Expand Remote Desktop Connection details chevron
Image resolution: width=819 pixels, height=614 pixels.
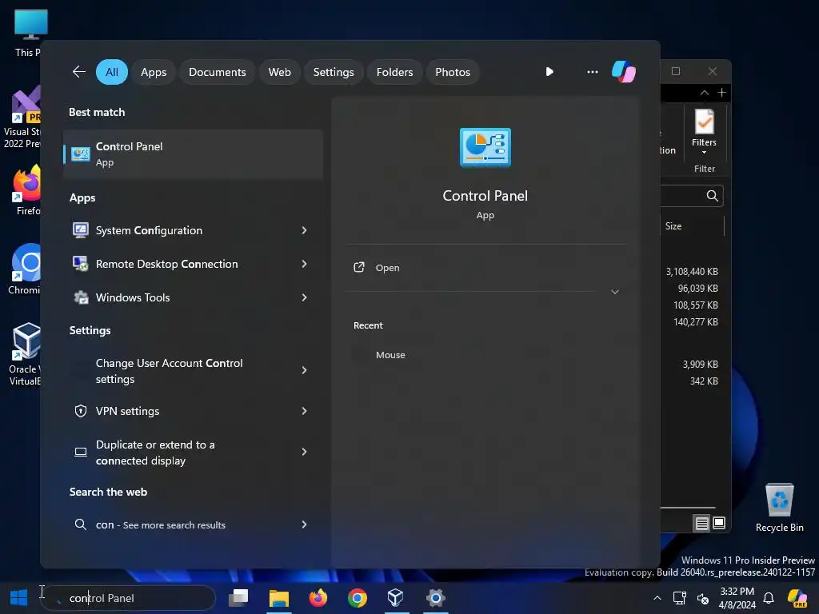[304, 264]
